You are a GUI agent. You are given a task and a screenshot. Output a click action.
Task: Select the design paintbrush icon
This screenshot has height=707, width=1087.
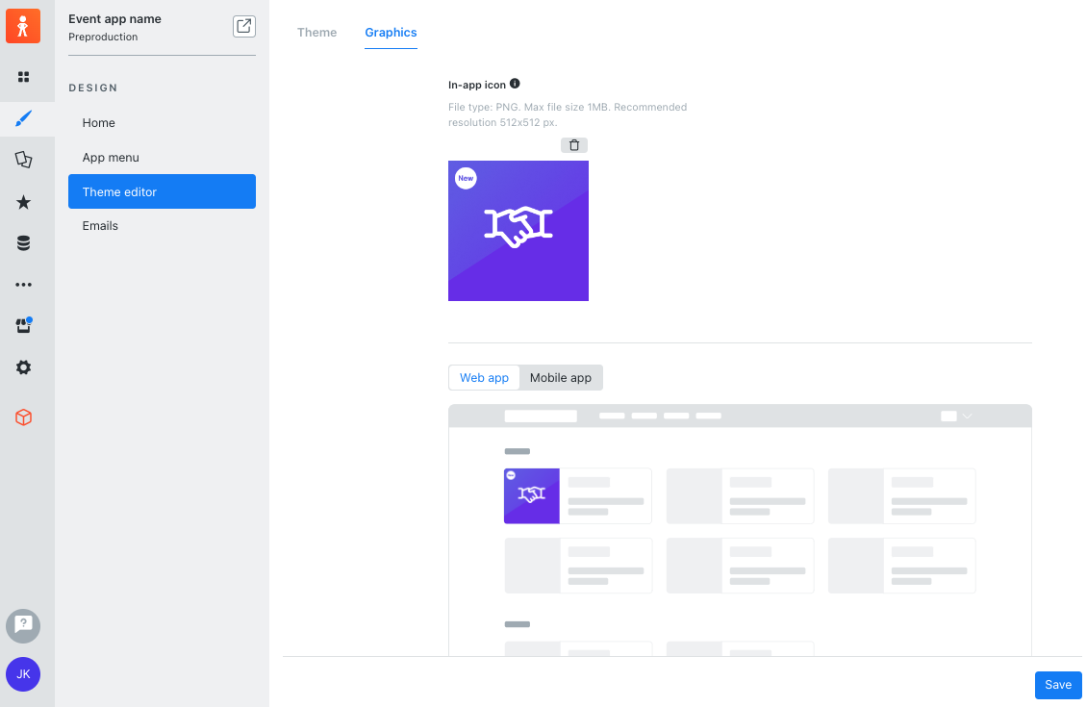[x=24, y=118]
